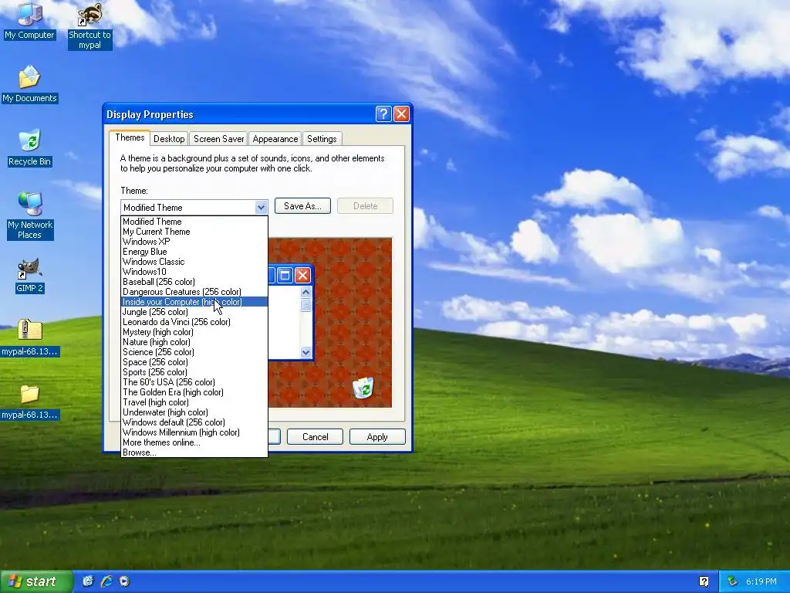The height and width of the screenshot is (593, 790).
Task: Click the Modified Theme combo box field
Action: 194,207
